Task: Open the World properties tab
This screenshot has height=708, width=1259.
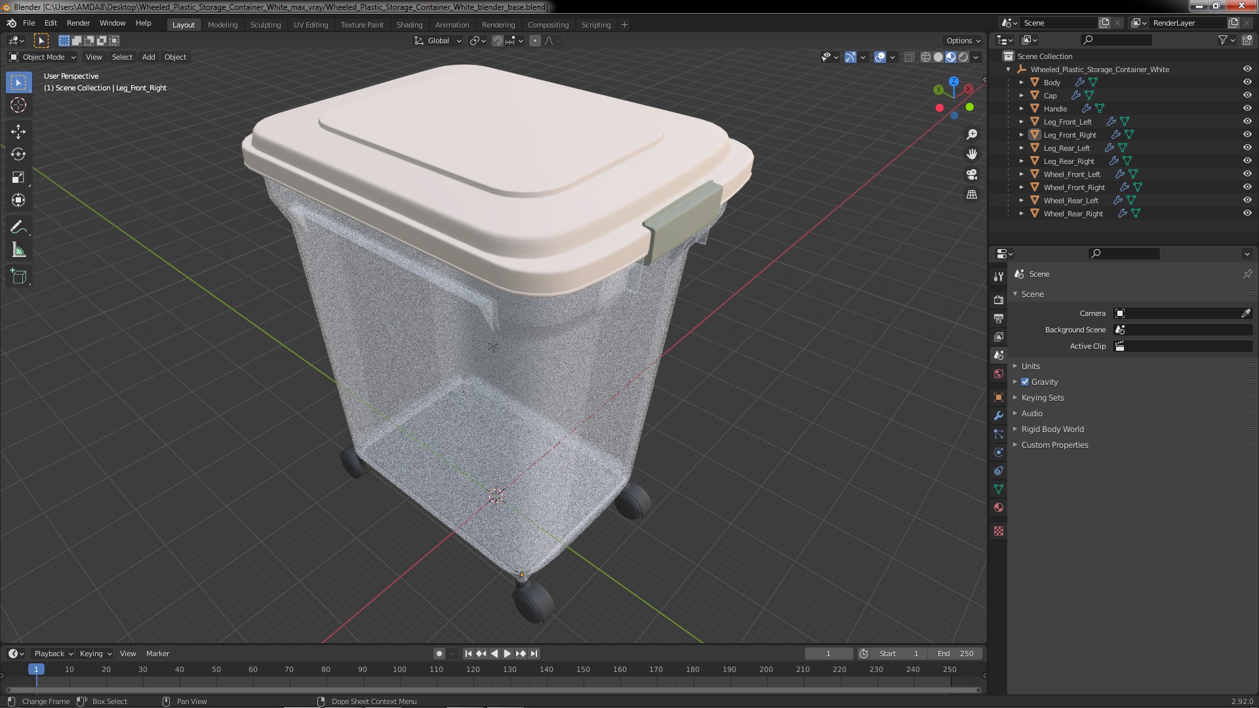Action: [999, 374]
